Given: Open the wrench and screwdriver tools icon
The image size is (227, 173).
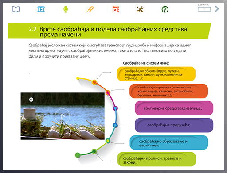Looking at the screenshot, I should point(140,9).
